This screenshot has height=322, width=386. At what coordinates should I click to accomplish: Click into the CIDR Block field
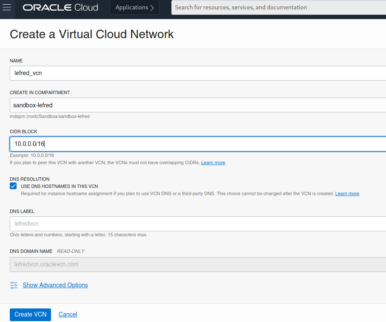click(x=198, y=144)
